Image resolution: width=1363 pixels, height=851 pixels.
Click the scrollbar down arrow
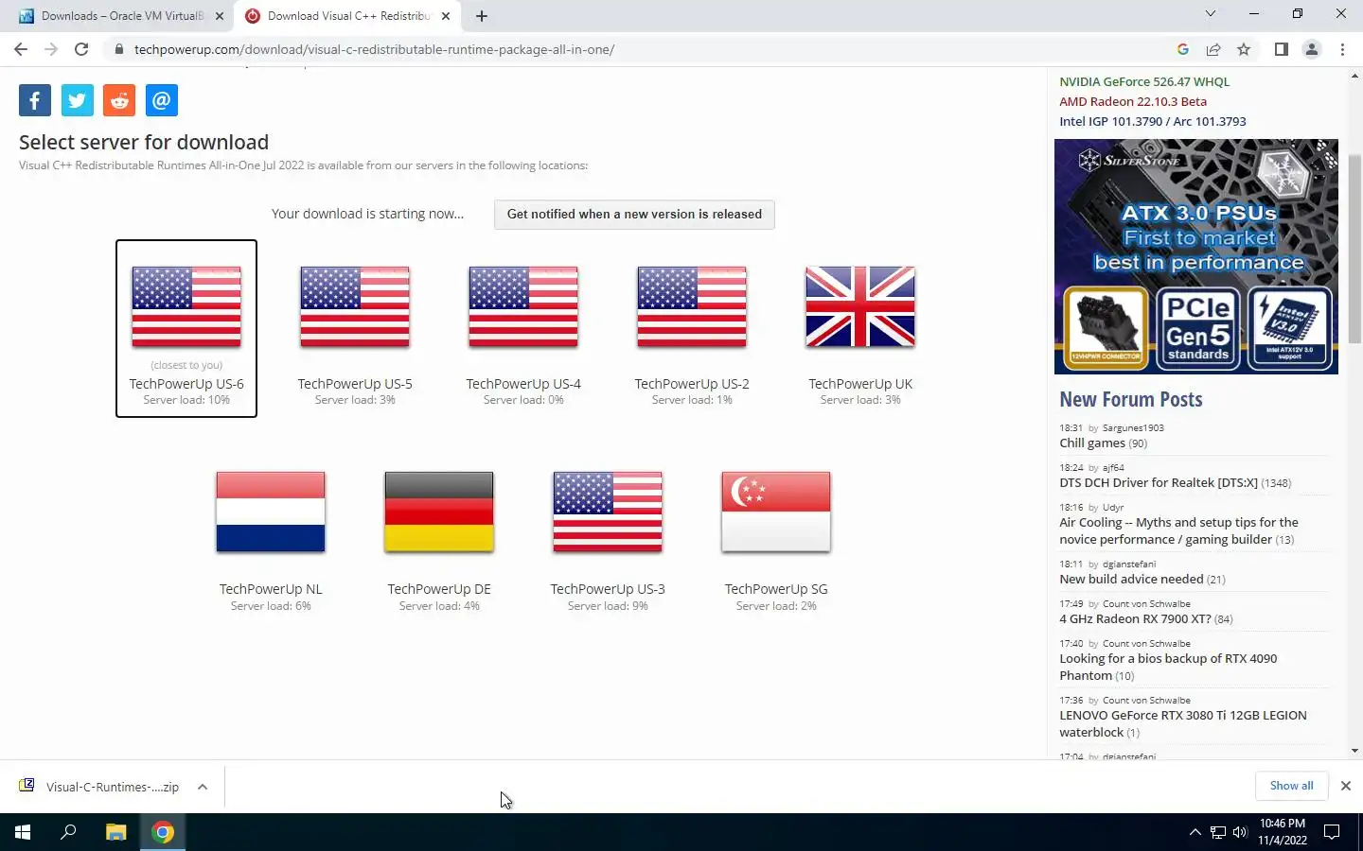click(x=1355, y=751)
